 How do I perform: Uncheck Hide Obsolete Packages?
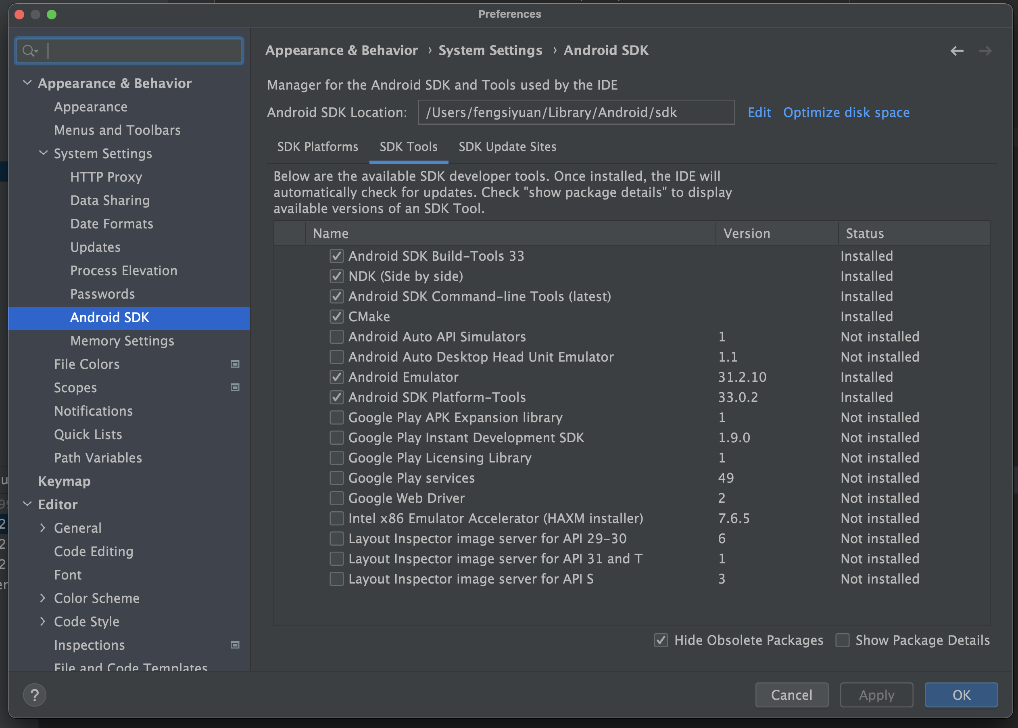pyautogui.click(x=661, y=640)
